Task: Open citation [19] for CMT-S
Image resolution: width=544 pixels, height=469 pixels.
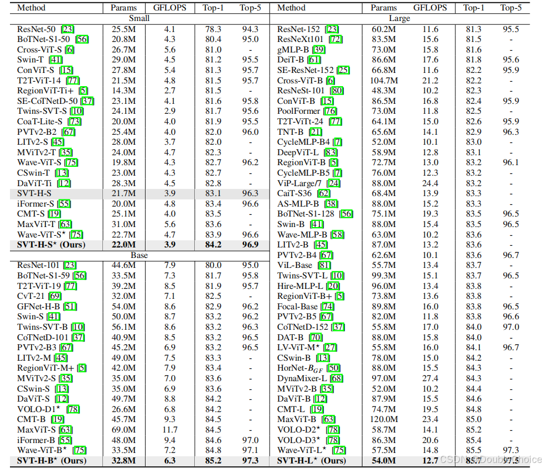Action: 54,214
